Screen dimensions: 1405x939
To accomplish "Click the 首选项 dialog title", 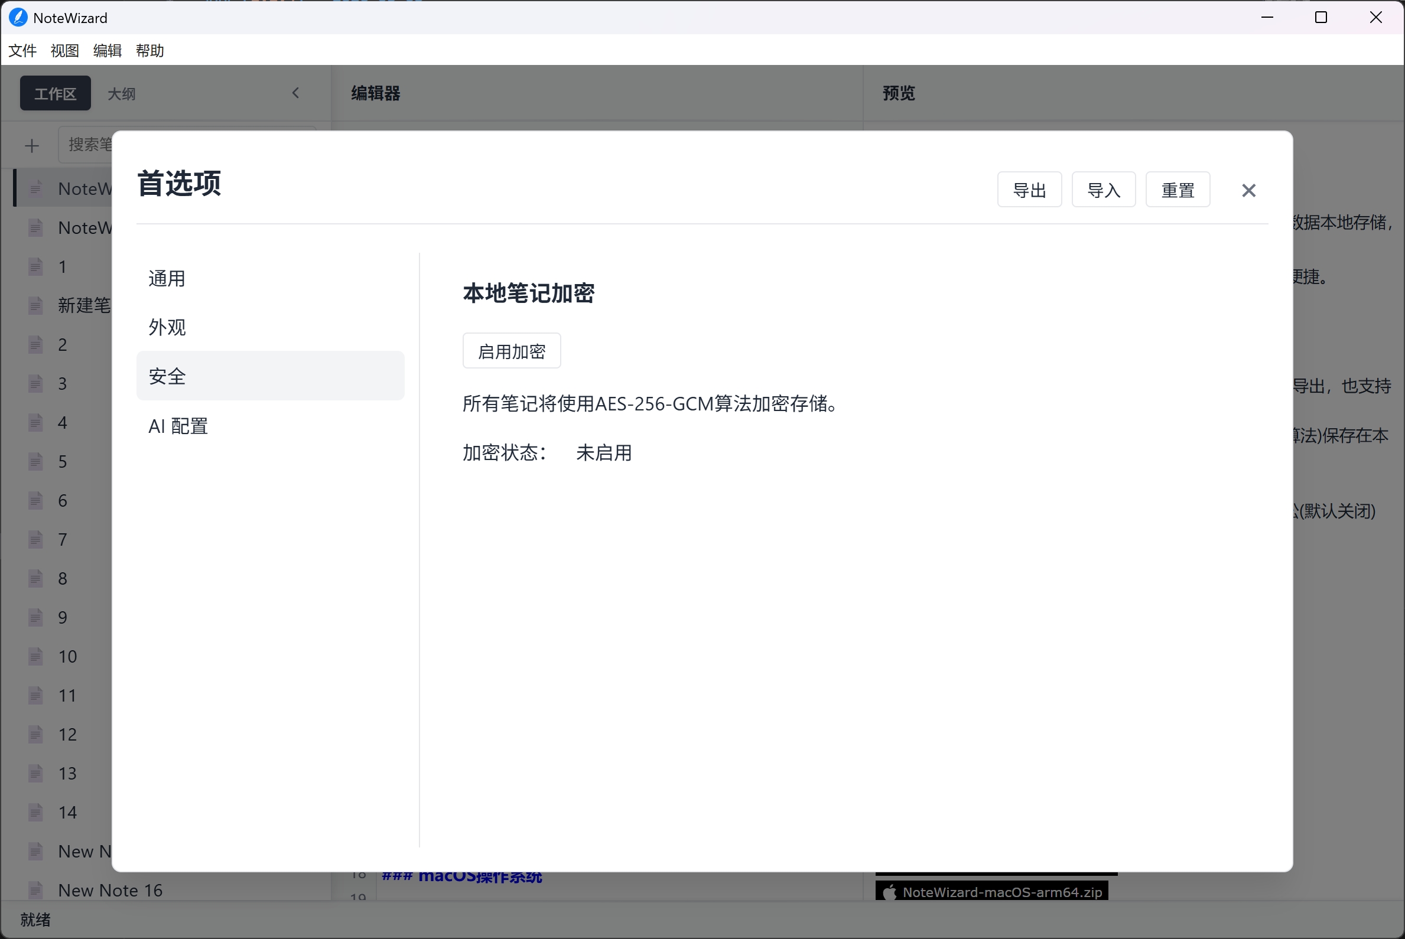I will tap(179, 183).
